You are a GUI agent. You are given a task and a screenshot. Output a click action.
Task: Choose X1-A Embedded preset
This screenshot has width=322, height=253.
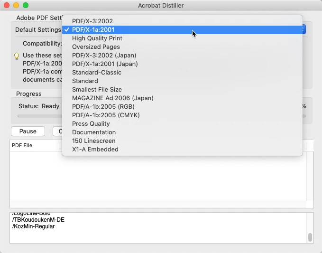(x=182, y=150)
